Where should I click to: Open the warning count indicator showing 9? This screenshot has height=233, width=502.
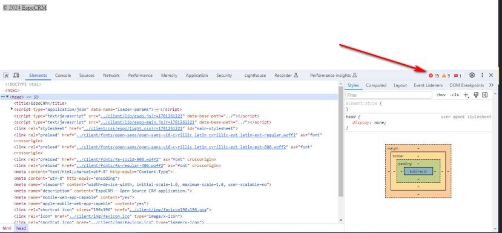click(446, 76)
